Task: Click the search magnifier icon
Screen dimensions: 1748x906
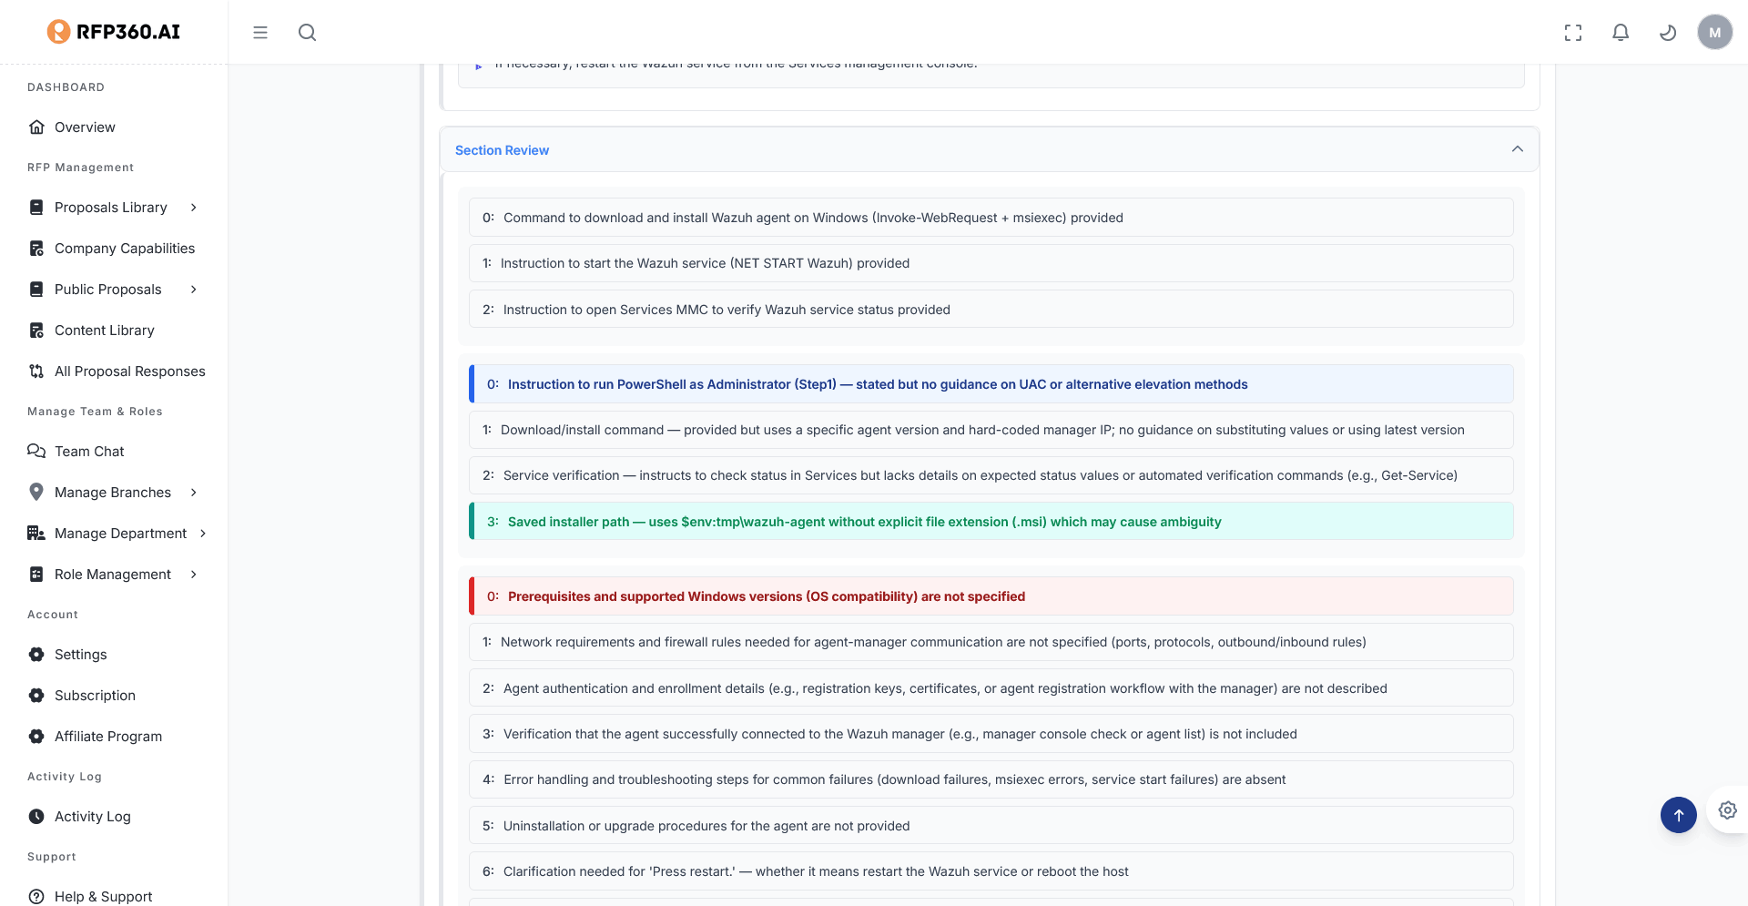Action: 307,33
